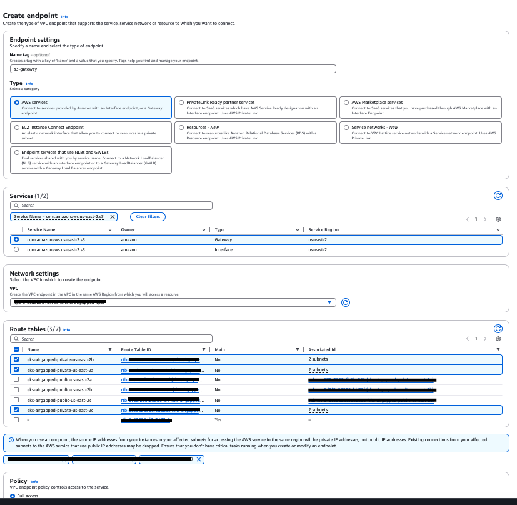Screen dimensions: 517x505
Task: Uncheck the eks-airgapped-private-us-east-2b route table
Action: pyautogui.click(x=16, y=359)
